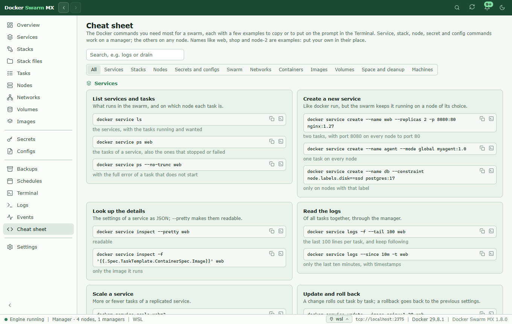Click the Docker Swarm MX logo
Image resolution: width=512 pixels, height=324 pixels.
tap(29, 8)
